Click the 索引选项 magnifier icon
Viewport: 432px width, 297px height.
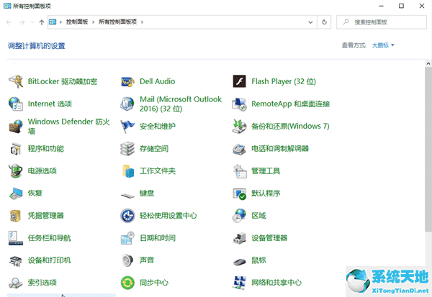click(16, 283)
